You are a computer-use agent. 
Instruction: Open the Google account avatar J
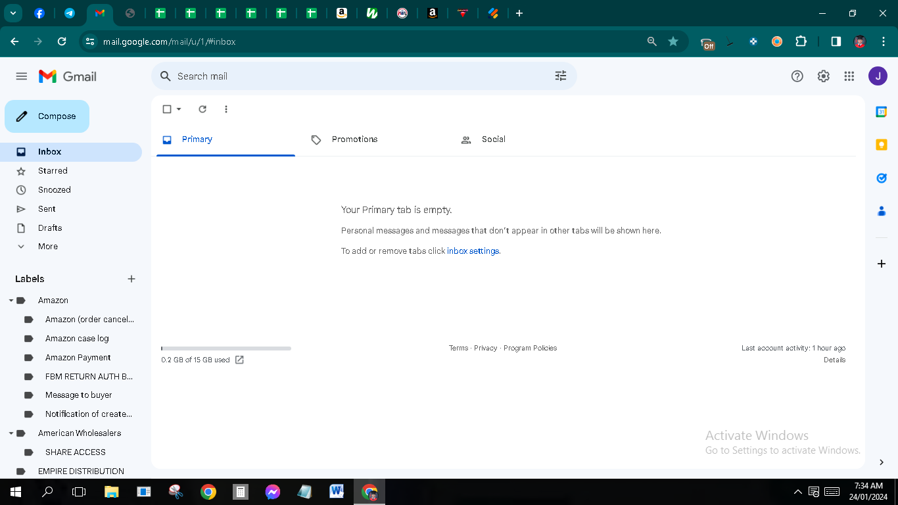pyautogui.click(x=878, y=76)
